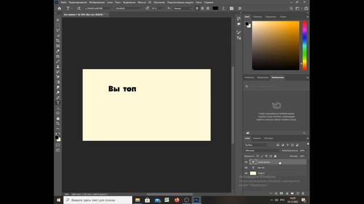Click in the Libraries search field

(276, 86)
